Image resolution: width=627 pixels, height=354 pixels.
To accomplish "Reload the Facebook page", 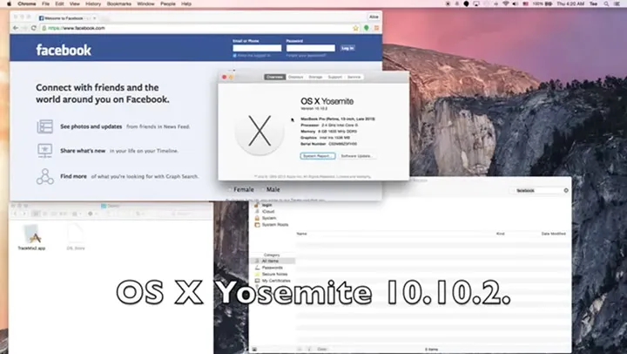I will click(34, 28).
